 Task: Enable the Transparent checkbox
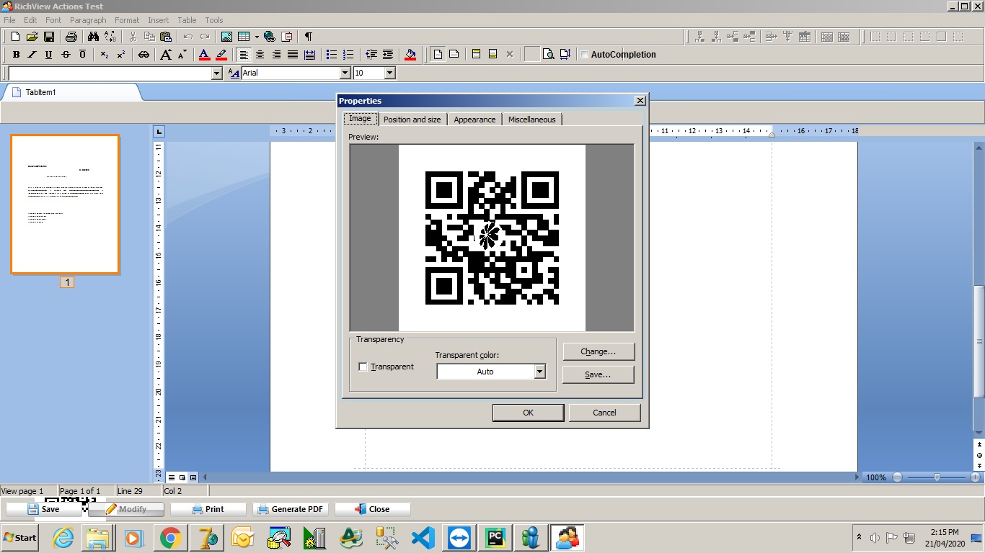coord(363,367)
